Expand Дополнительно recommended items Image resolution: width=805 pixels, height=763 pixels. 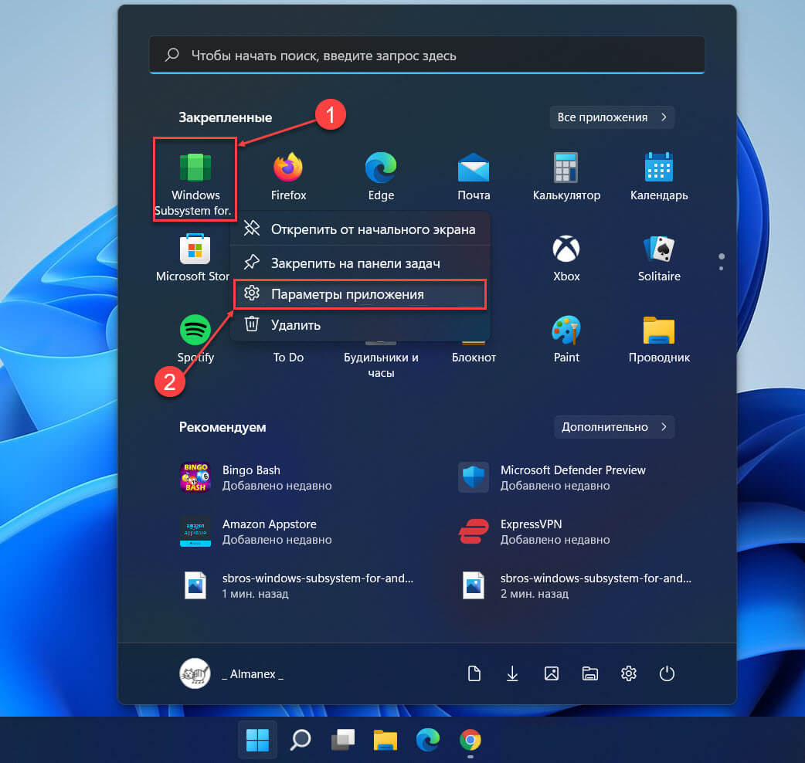pos(614,427)
